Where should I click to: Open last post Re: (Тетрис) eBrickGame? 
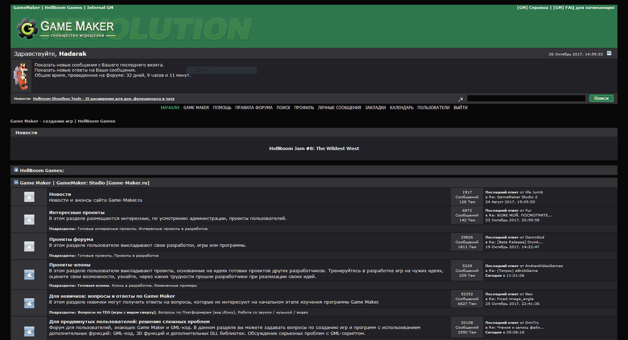(x=513, y=271)
